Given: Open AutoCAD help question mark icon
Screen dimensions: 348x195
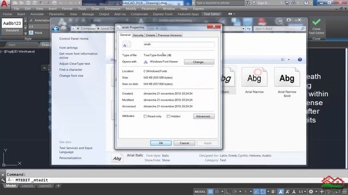Looking at the screenshot, I should 306,3.
